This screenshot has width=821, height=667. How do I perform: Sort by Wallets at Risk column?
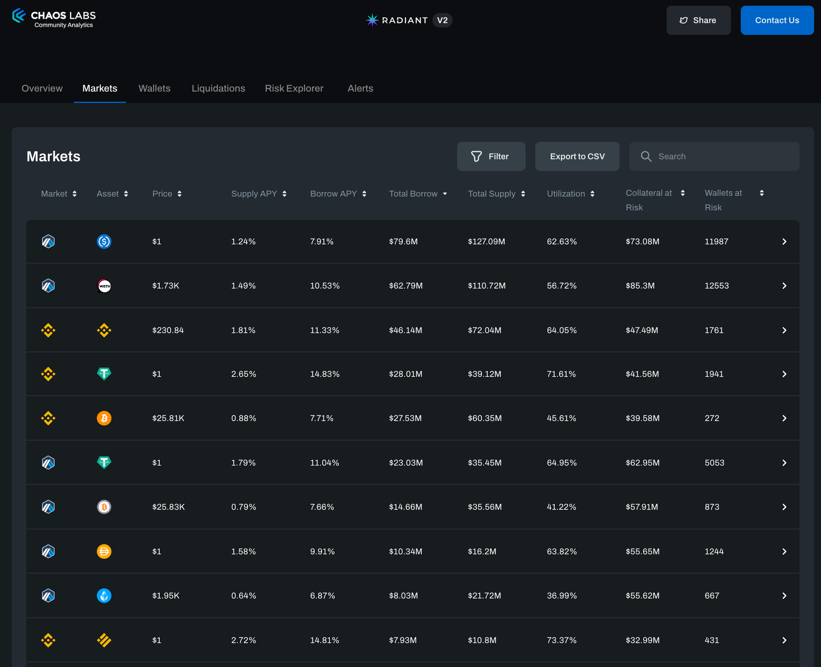coord(761,193)
